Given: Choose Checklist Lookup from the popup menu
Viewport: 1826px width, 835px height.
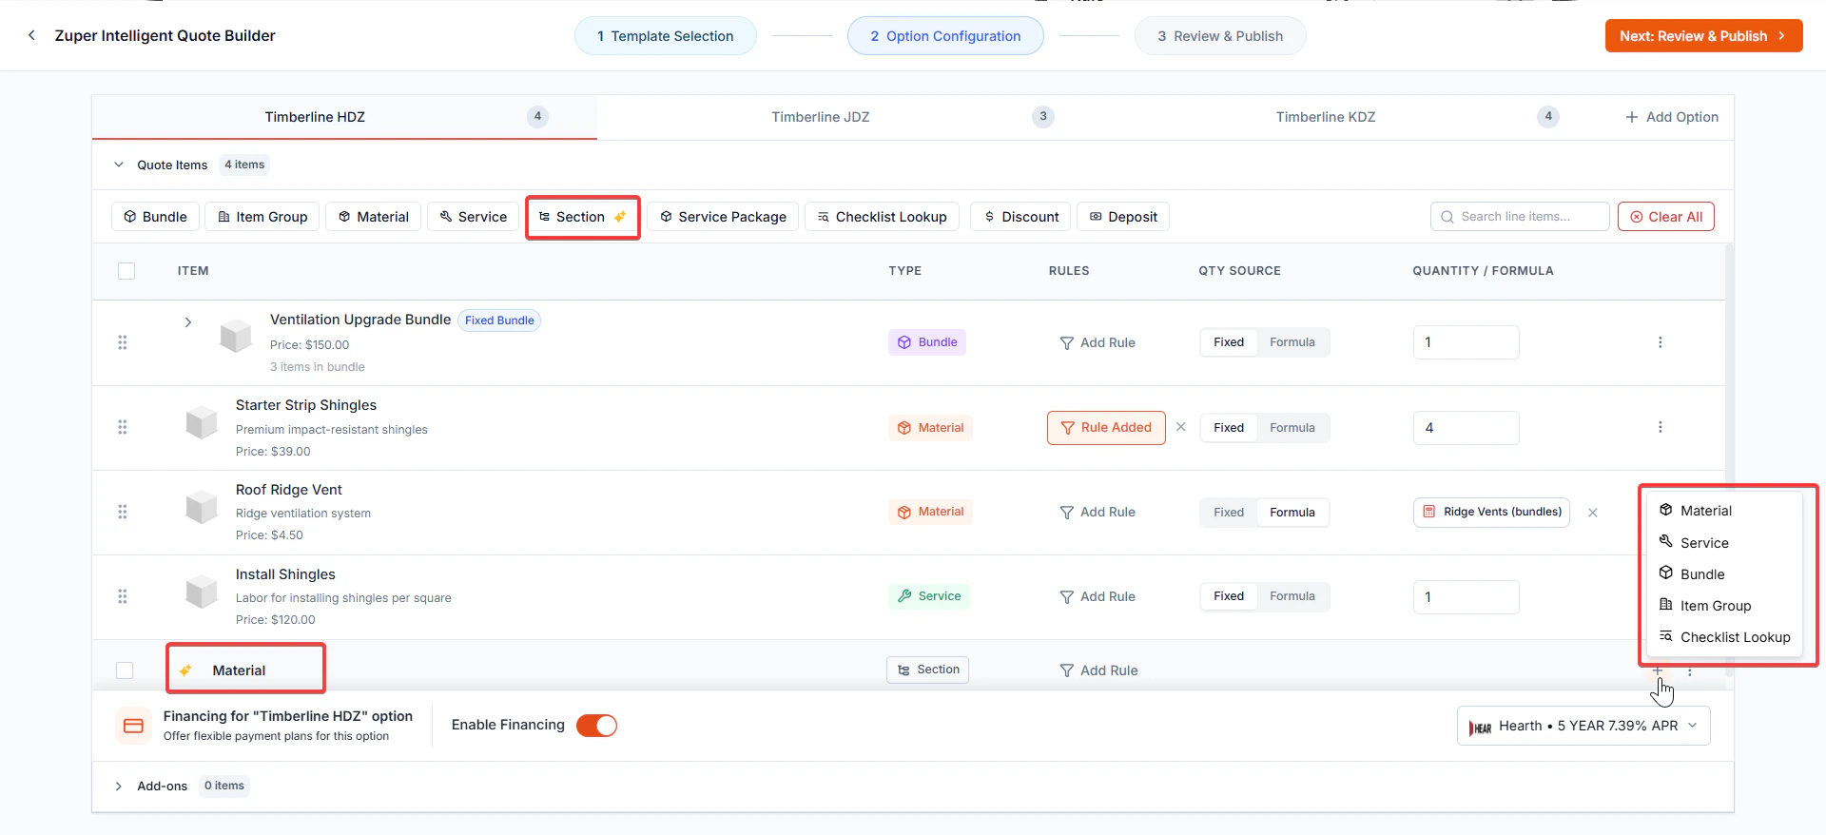Looking at the screenshot, I should click(1724, 637).
